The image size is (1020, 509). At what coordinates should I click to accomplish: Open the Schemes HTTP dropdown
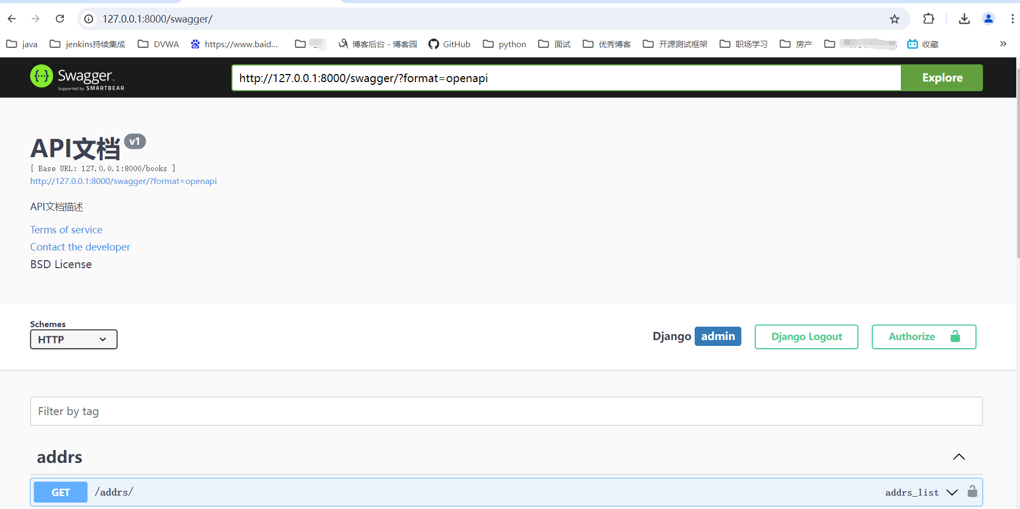(x=74, y=340)
